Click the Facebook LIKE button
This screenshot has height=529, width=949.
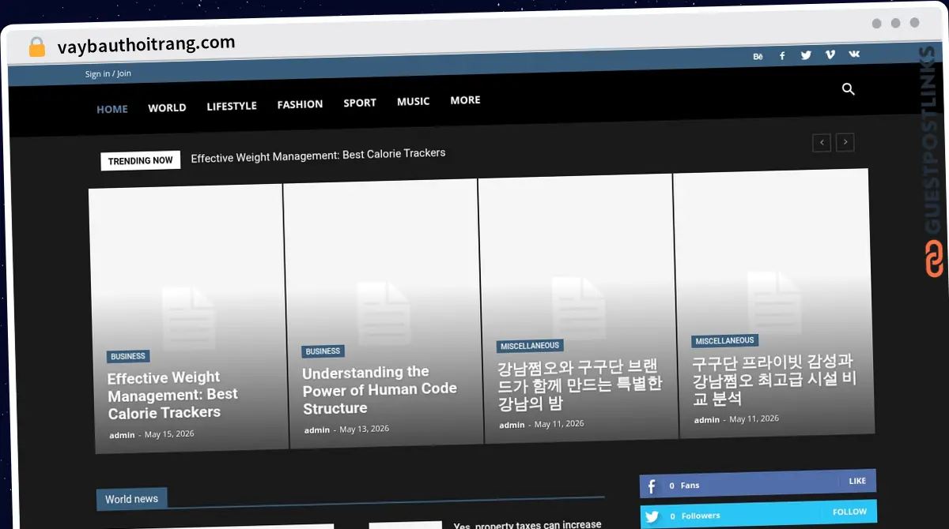coord(857,481)
